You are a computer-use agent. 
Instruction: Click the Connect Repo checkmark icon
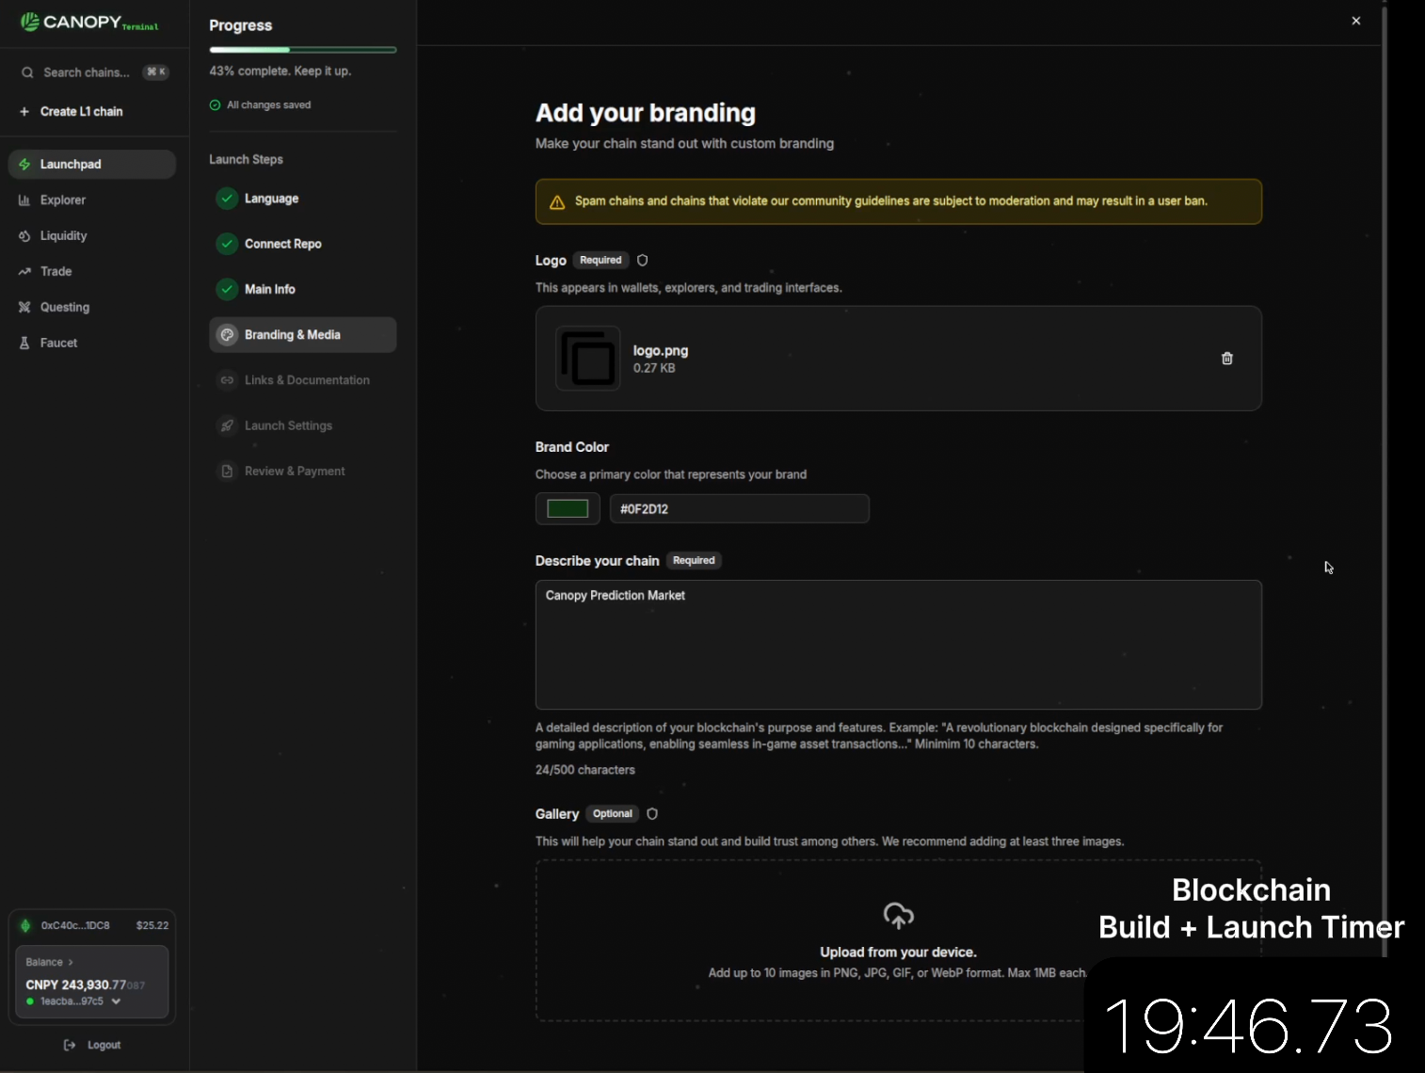[227, 244]
